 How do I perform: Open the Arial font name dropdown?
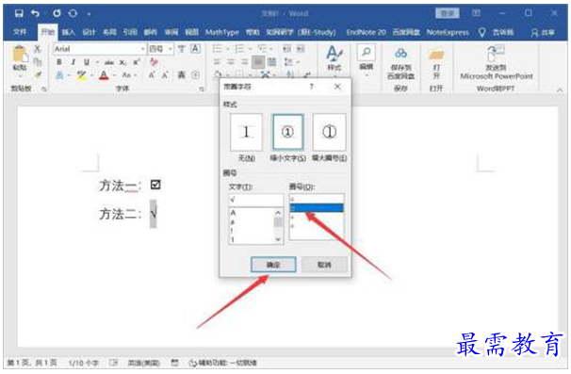(143, 49)
